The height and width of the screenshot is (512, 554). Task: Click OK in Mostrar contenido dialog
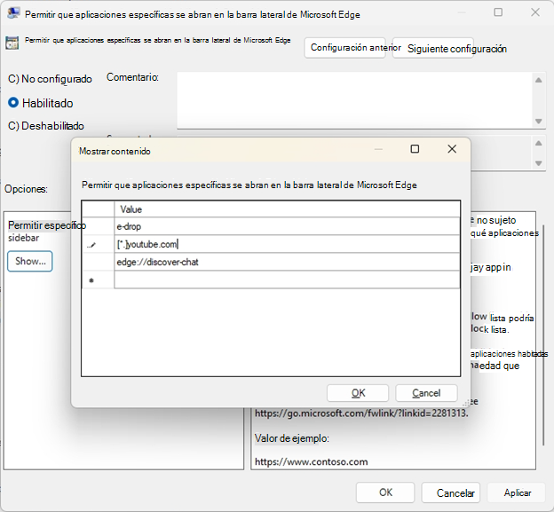[358, 393]
